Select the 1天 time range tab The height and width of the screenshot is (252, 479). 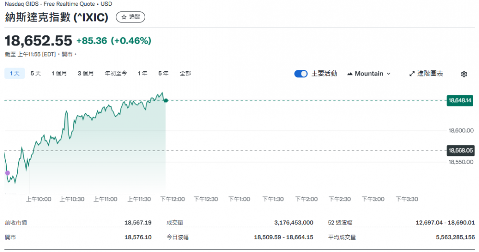(14, 73)
